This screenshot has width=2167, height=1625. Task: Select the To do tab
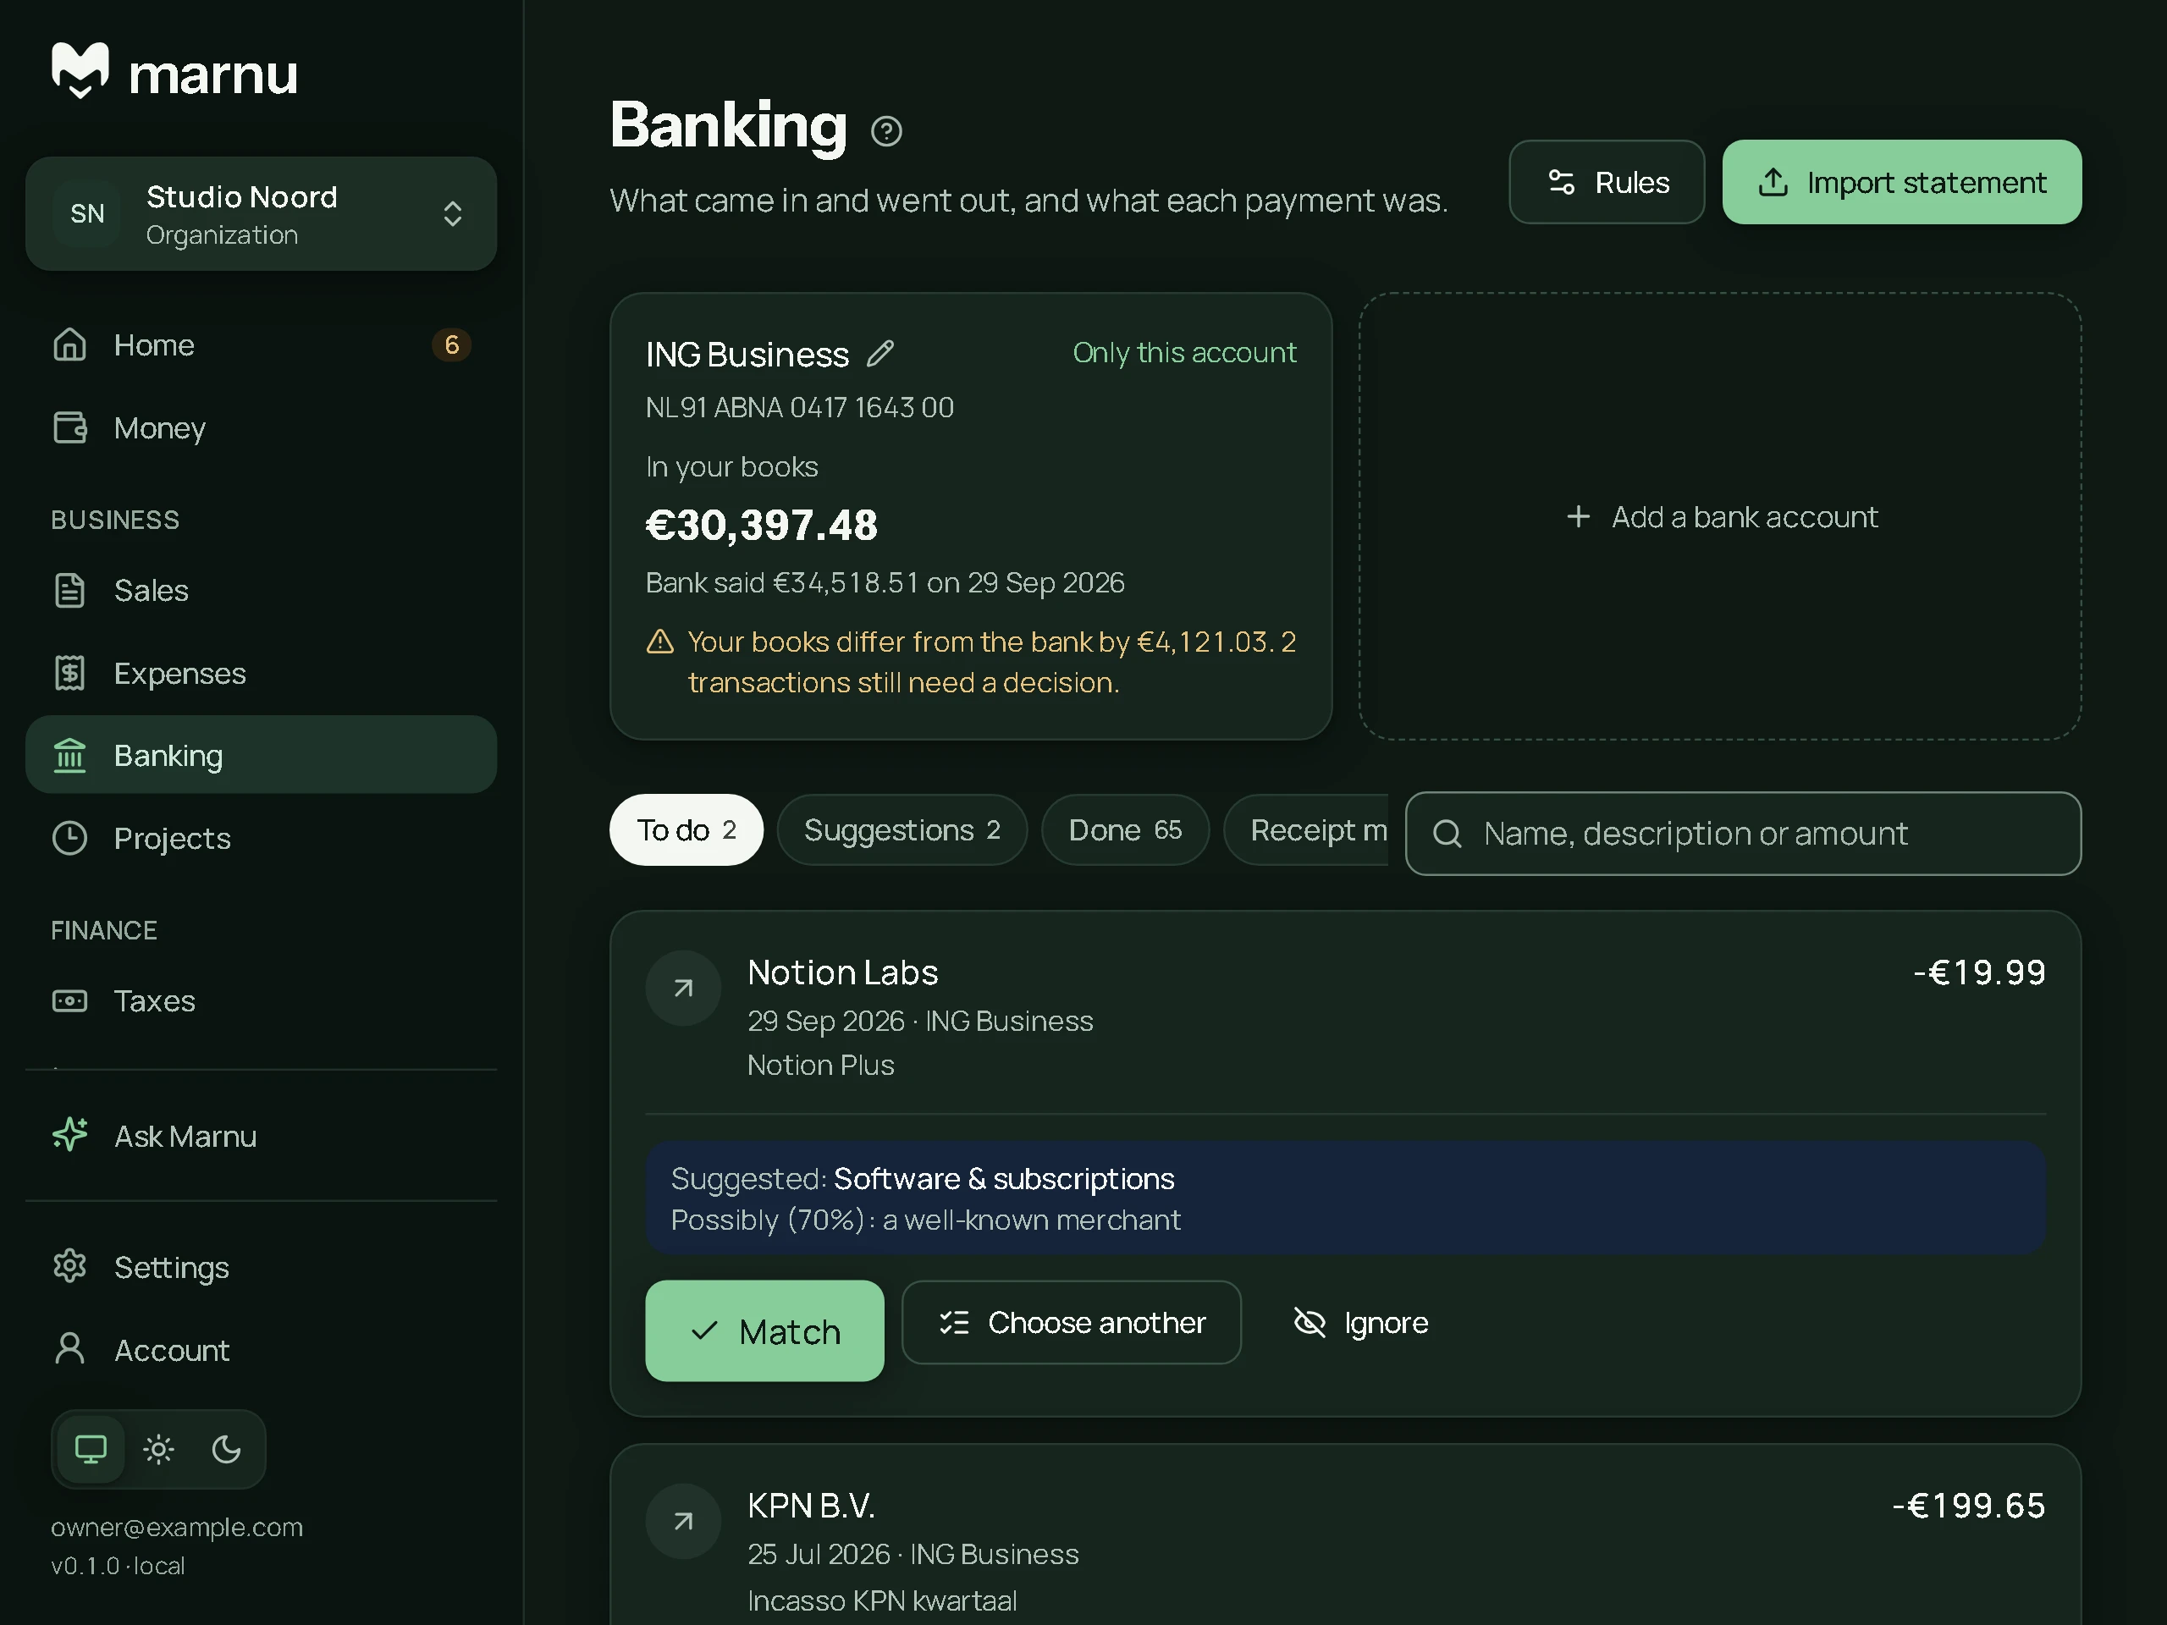pos(686,829)
